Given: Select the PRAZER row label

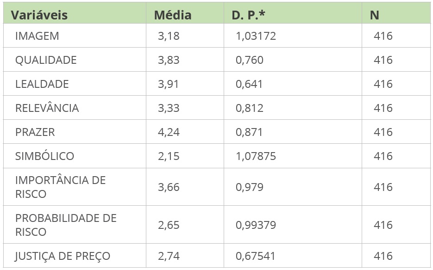Looking at the screenshot, I should 35,132.
